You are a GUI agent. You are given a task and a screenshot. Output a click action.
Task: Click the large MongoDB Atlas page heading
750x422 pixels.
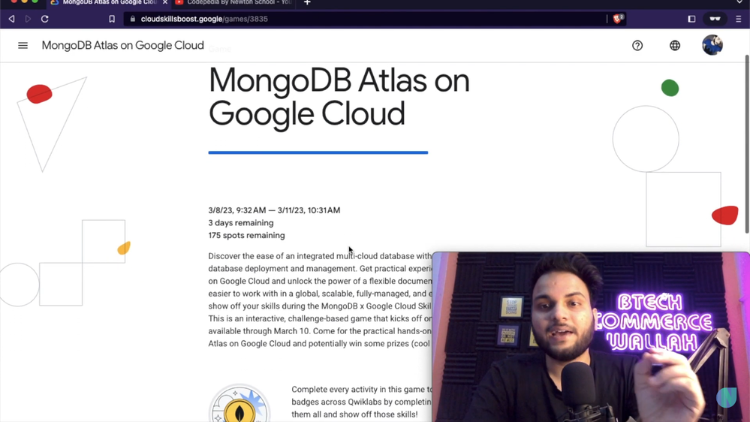point(339,97)
